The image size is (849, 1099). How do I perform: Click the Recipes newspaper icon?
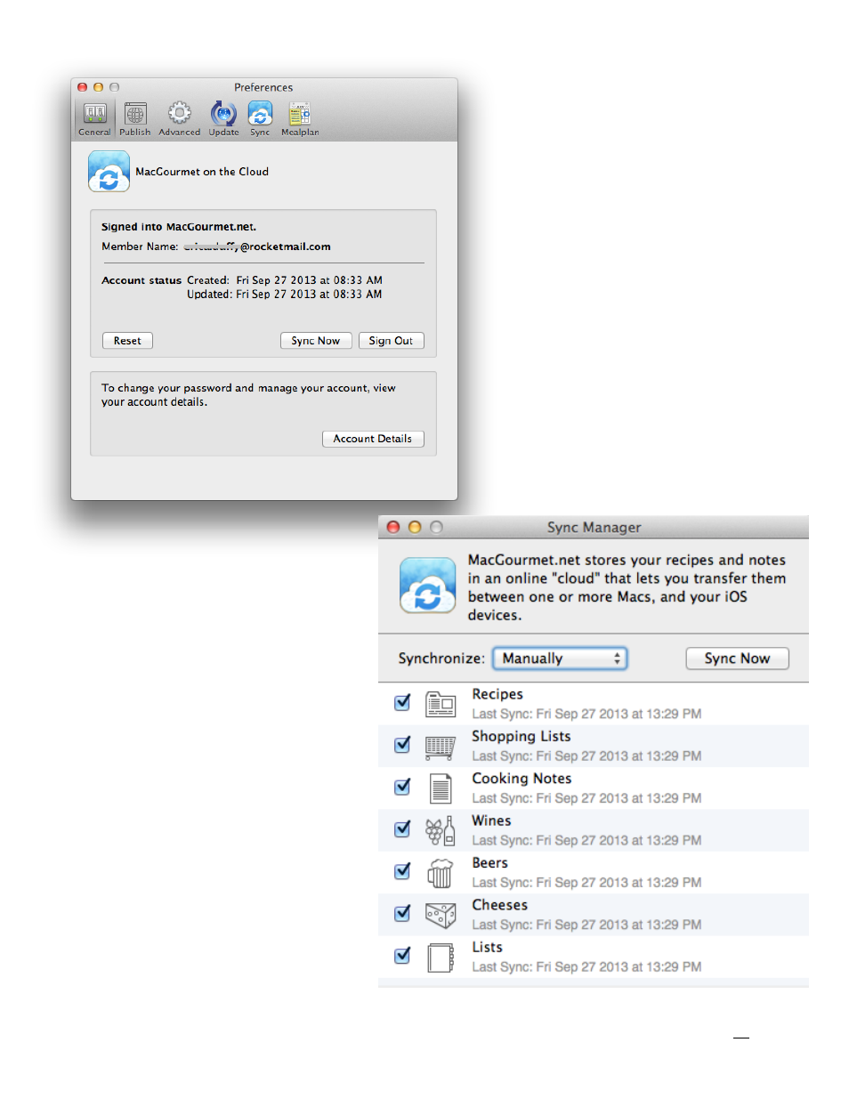pyautogui.click(x=441, y=704)
